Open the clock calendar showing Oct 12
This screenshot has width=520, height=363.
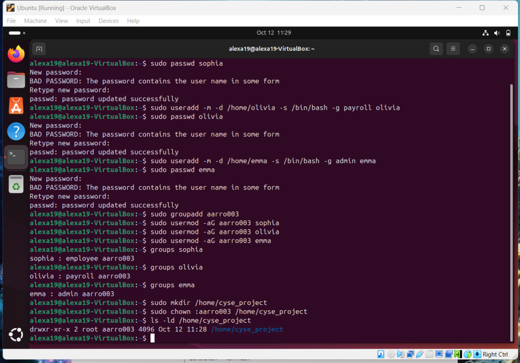(x=274, y=33)
